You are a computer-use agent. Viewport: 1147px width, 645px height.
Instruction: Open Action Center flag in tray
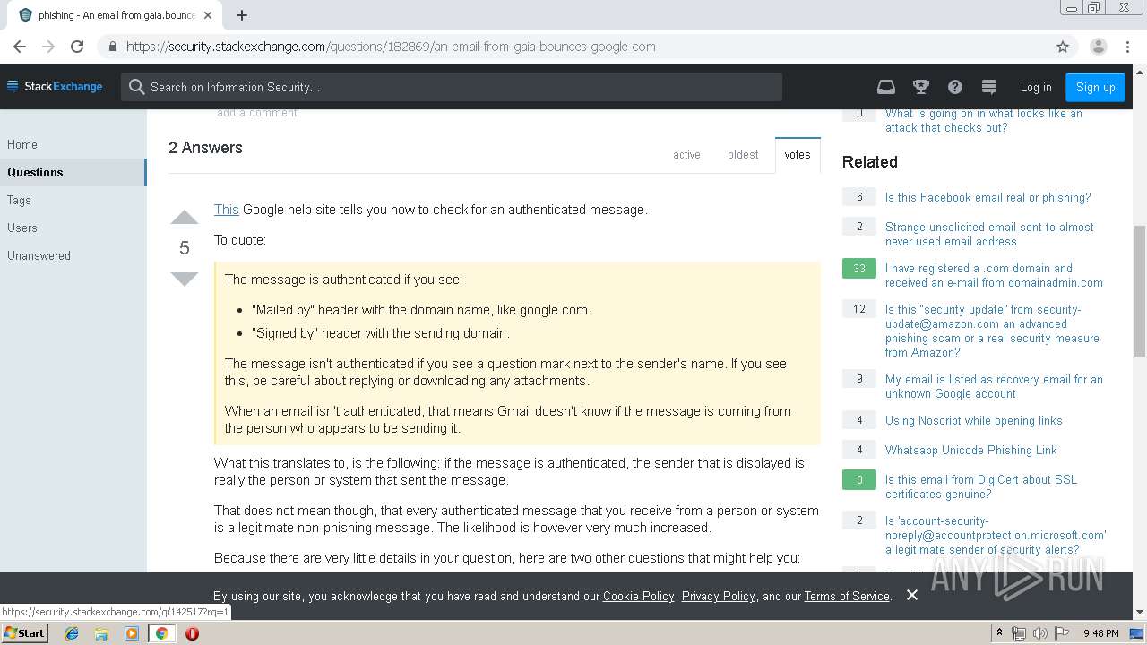(1062, 633)
